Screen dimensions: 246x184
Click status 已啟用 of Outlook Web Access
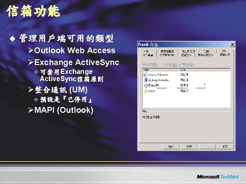point(184,75)
